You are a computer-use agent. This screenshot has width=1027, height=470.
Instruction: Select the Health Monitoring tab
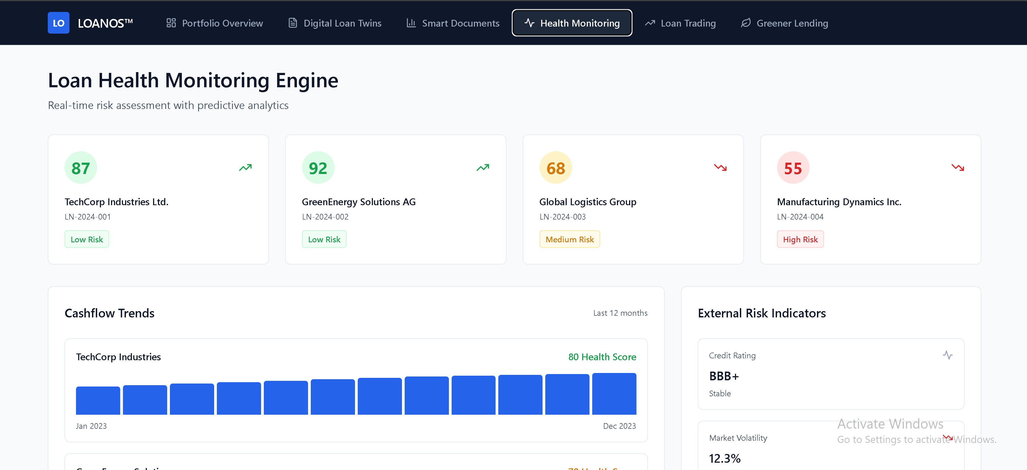pyautogui.click(x=572, y=23)
